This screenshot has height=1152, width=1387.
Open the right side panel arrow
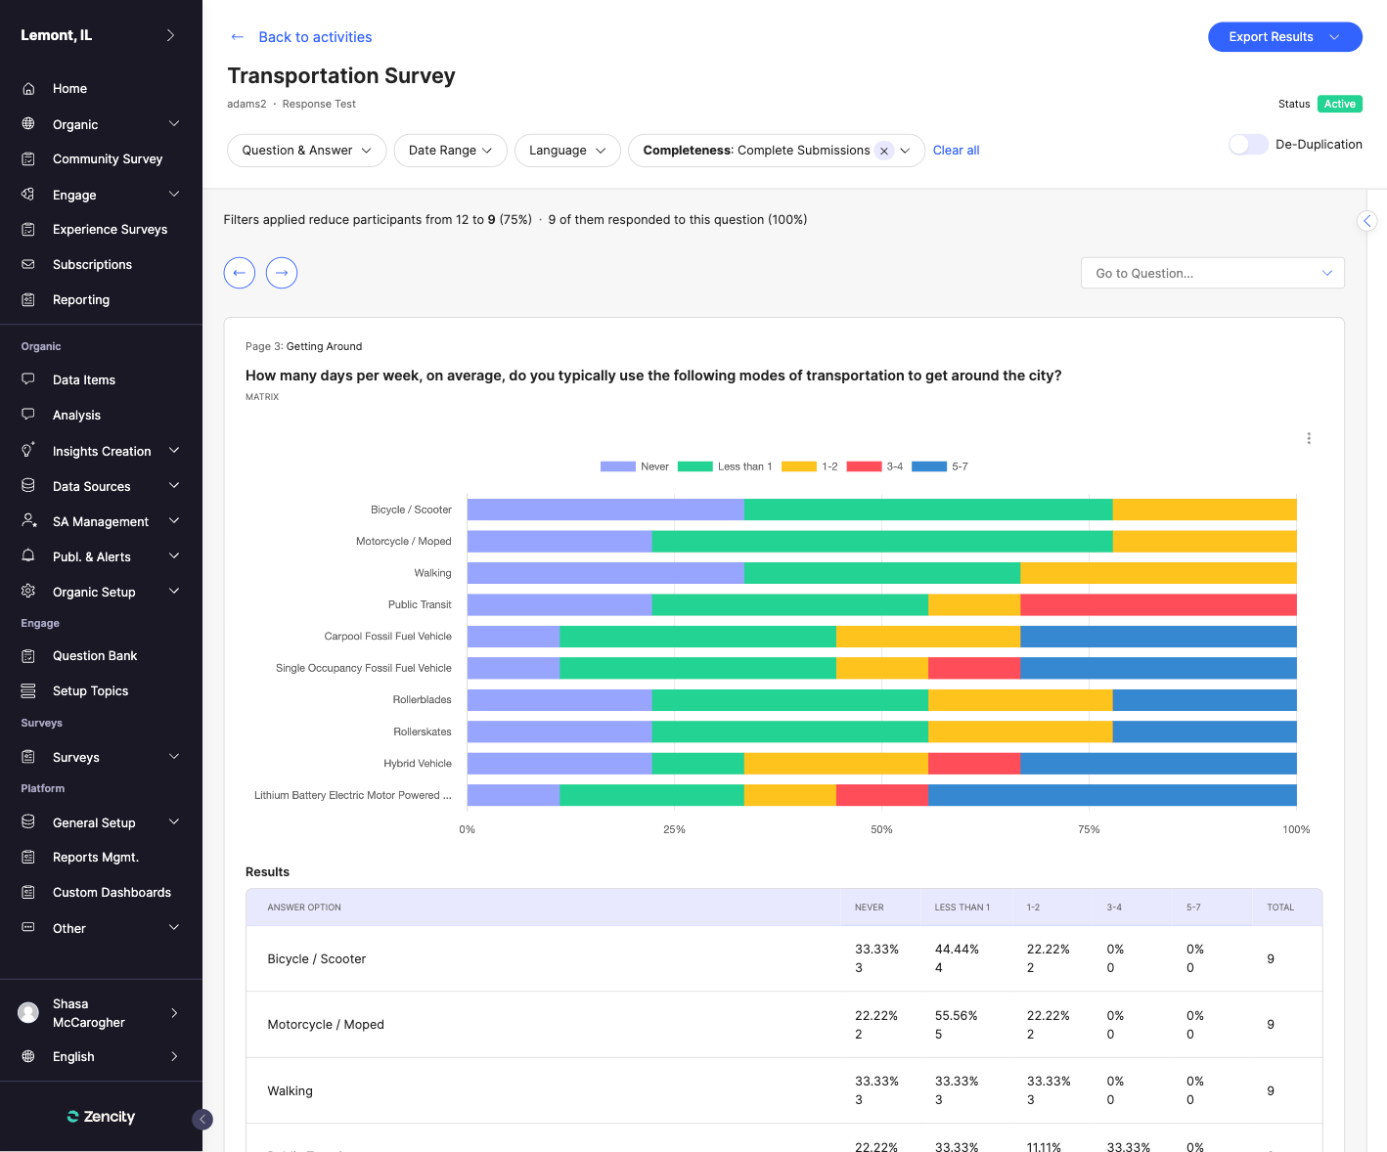[1367, 221]
